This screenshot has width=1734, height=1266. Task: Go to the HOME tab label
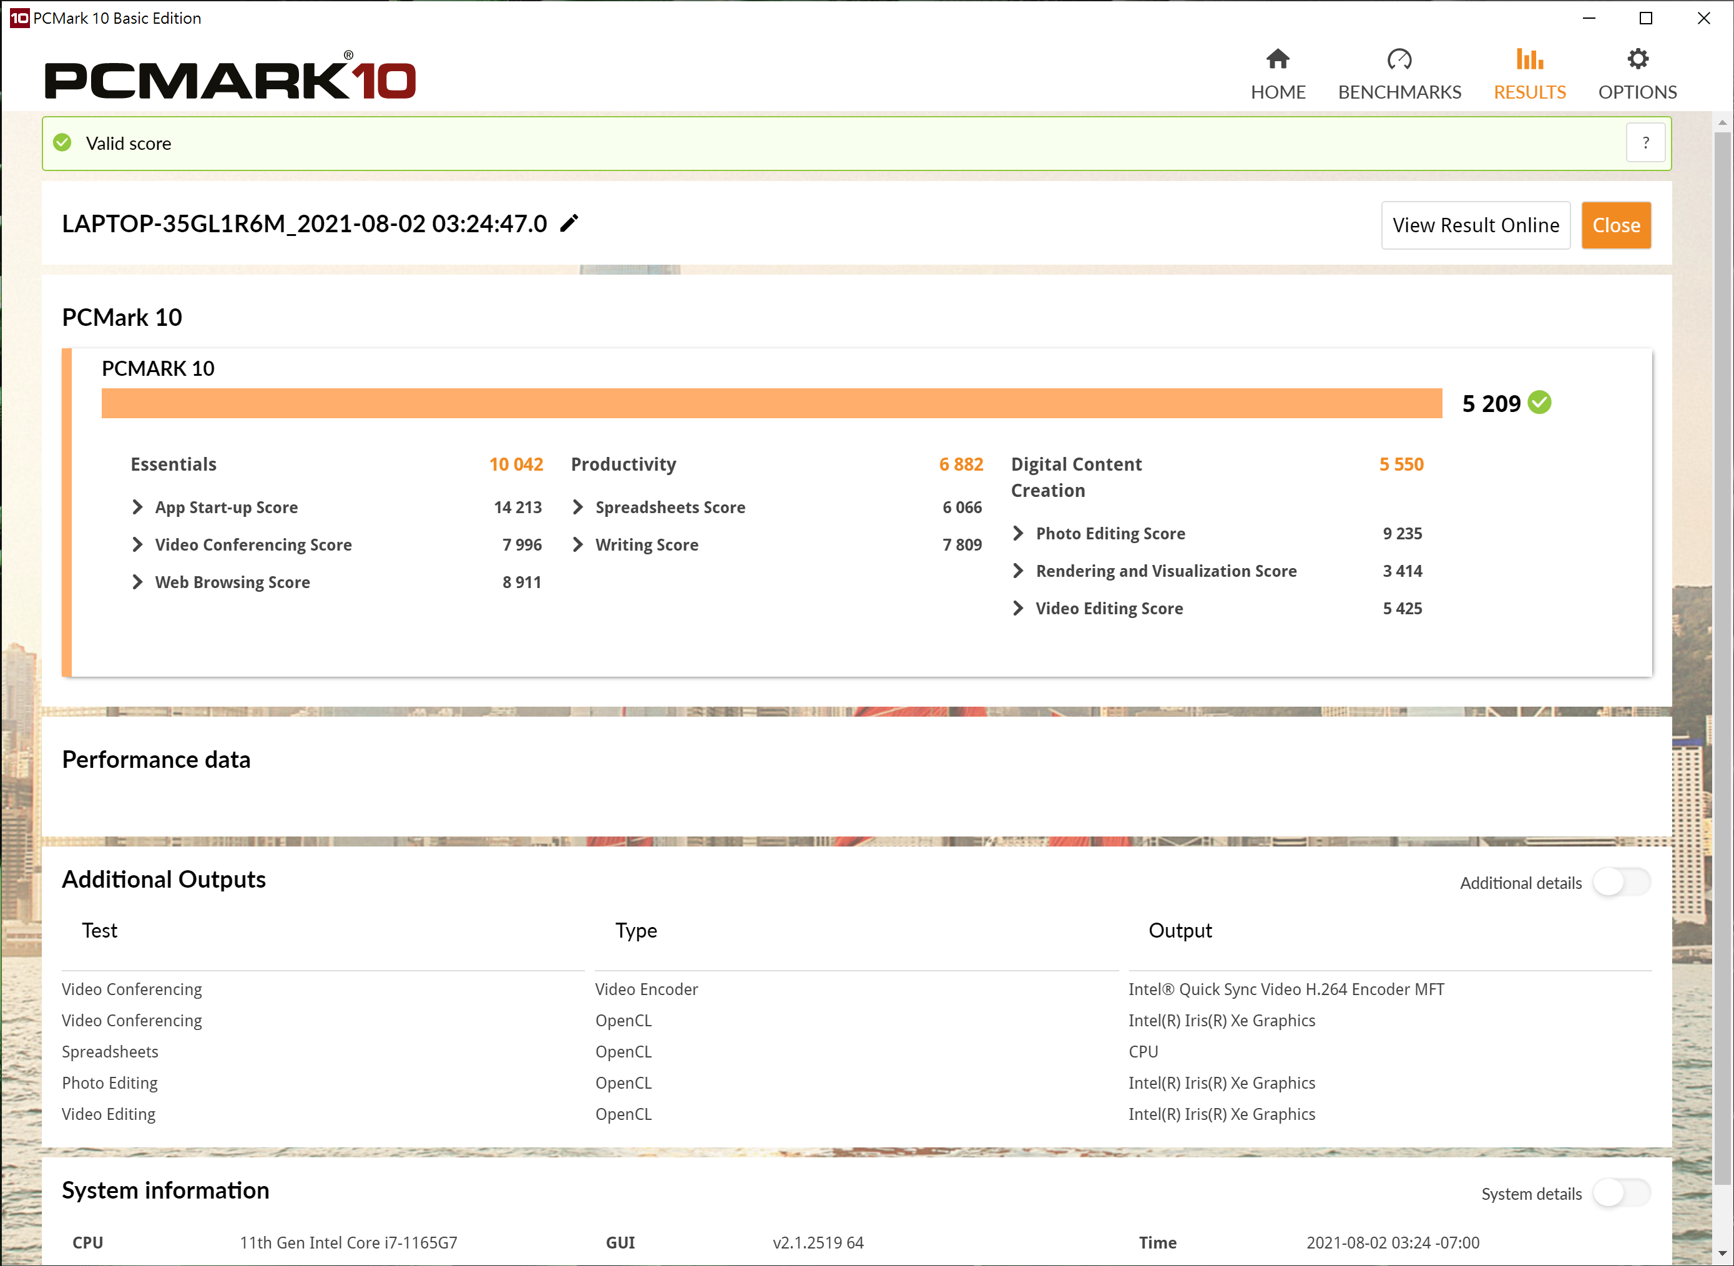click(1277, 92)
